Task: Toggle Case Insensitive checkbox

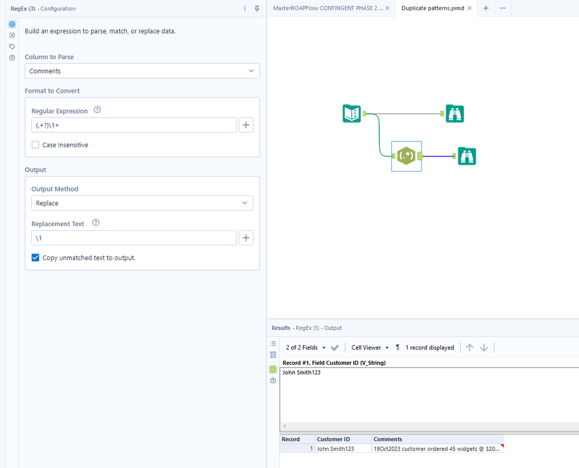Action: [35, 145]
